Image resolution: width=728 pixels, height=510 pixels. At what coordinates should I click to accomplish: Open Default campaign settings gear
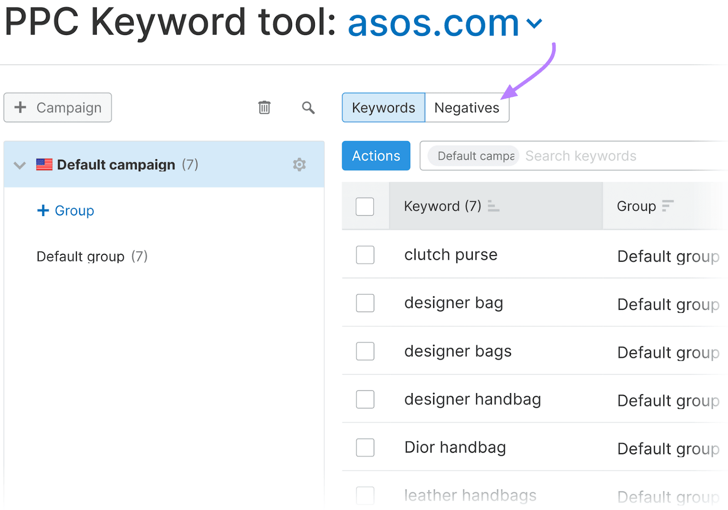pos(299,165)
